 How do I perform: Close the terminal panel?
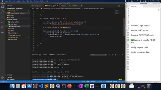122,55
